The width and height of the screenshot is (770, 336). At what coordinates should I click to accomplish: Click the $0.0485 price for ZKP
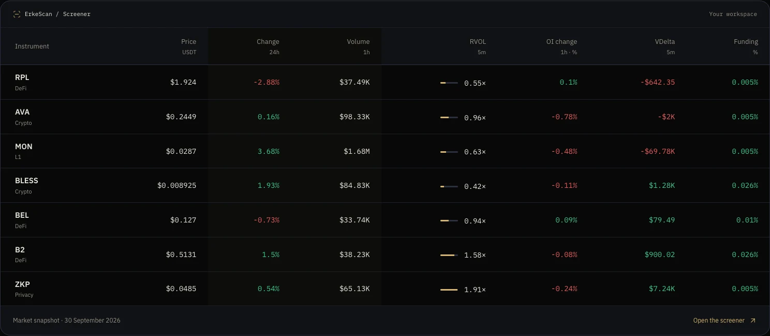[x=181, y=289]
